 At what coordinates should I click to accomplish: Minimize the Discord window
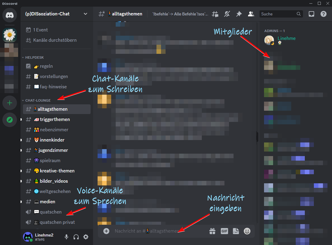click(311, 3)
